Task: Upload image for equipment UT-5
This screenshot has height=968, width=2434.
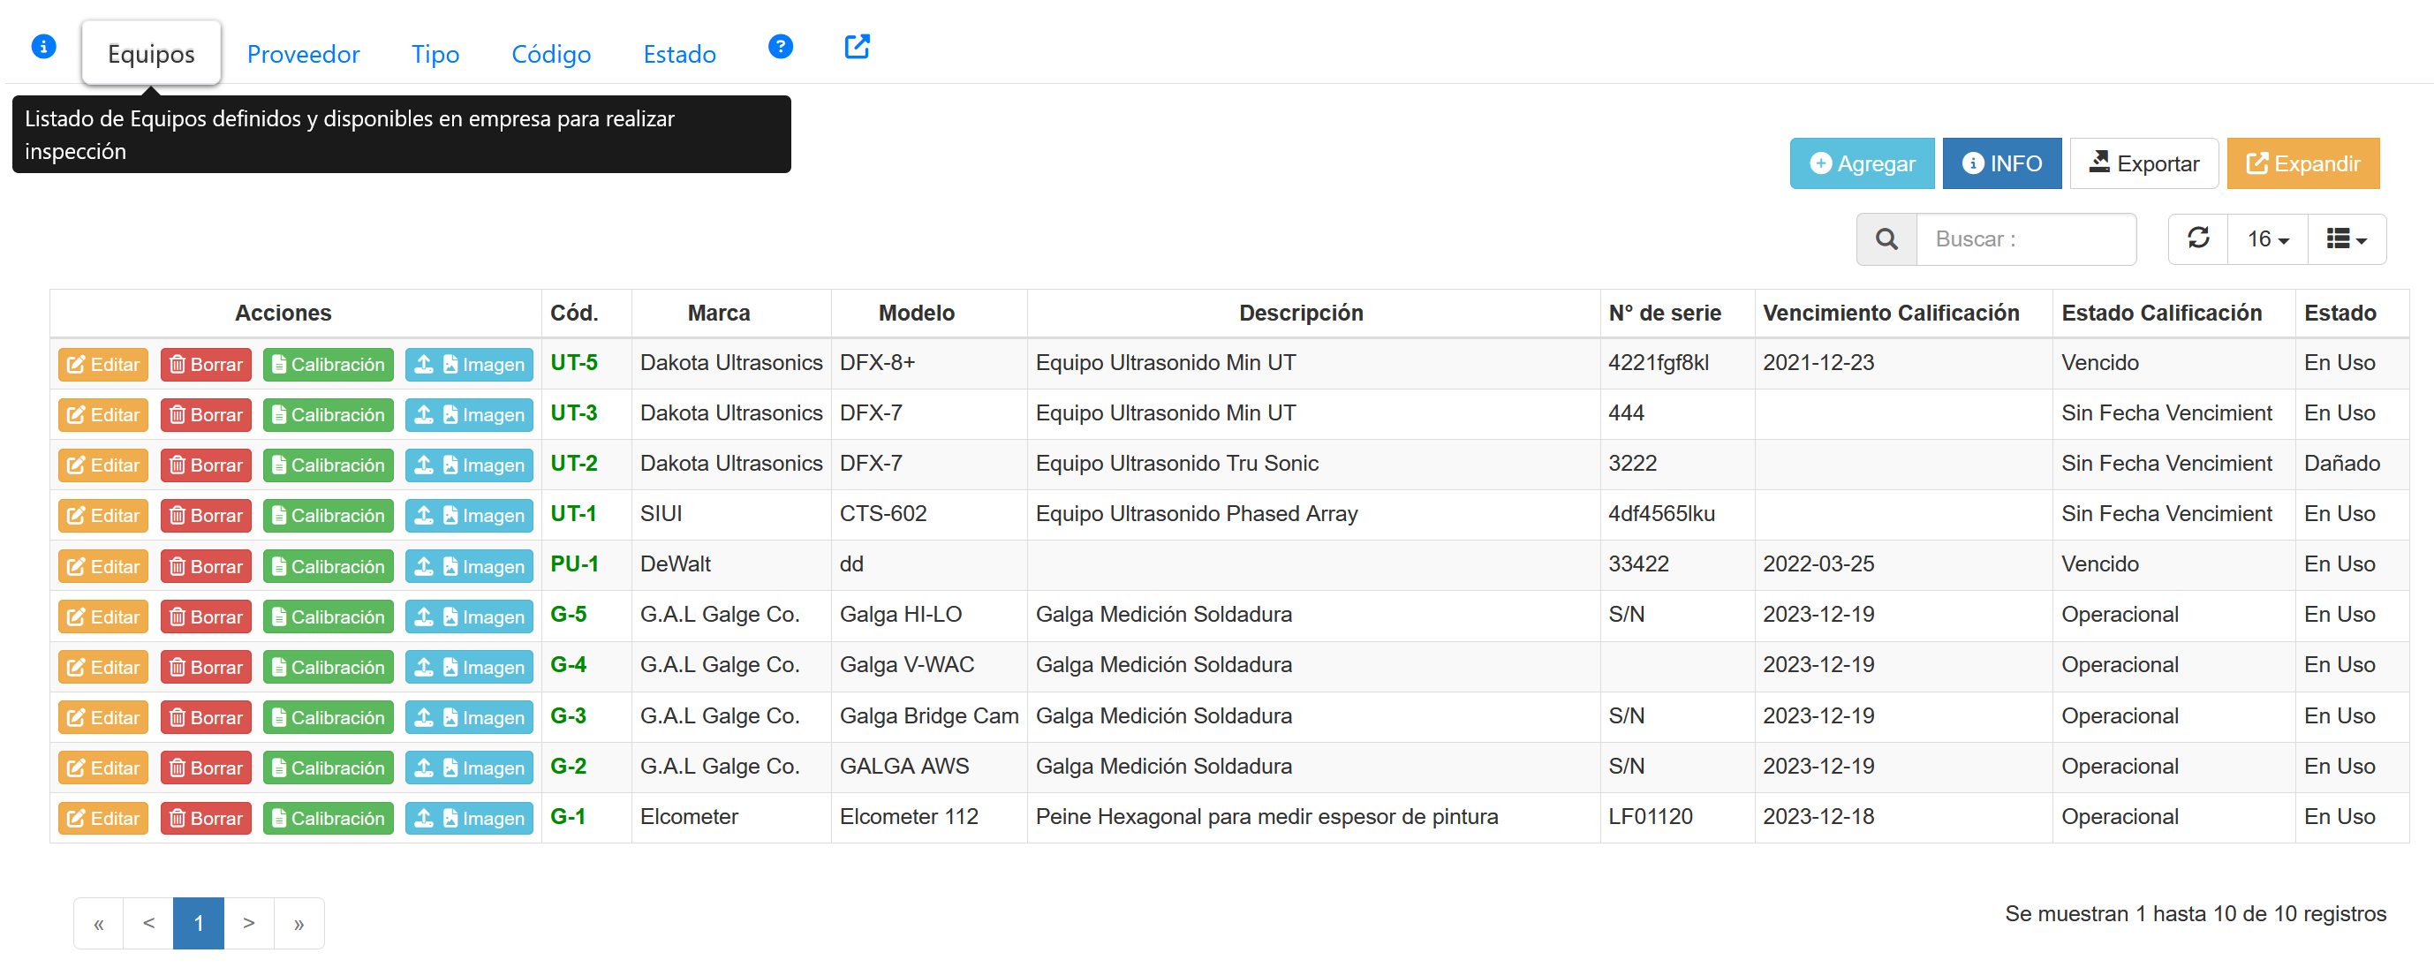Action: click(x=469, y=365)
